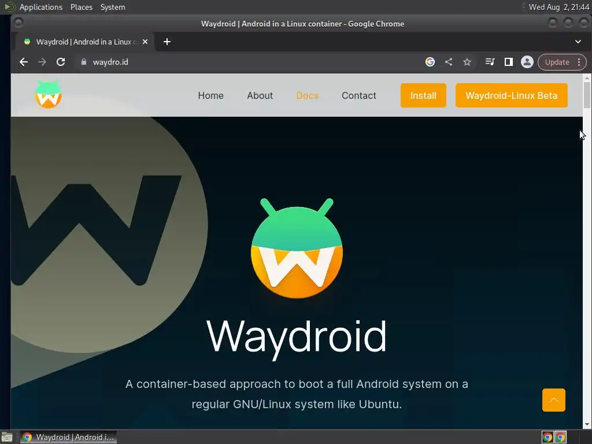
Task: Click the Waydroid logo in navbar
Action: tap(49, 94)
